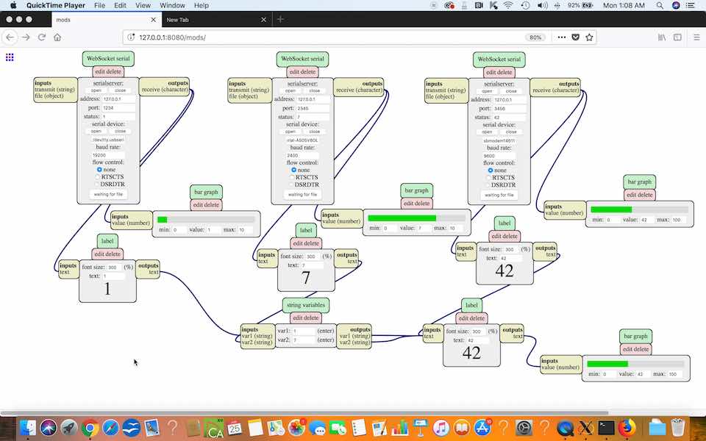
Task: Click the port field showing 2345
Action: [x=313, y=109]
